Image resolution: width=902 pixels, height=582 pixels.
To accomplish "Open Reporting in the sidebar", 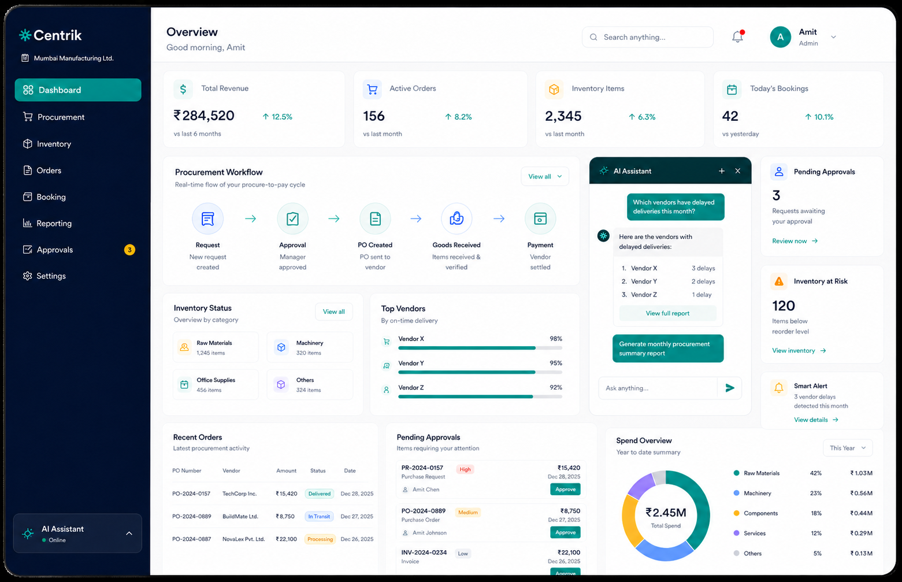I will pos(78,223).
